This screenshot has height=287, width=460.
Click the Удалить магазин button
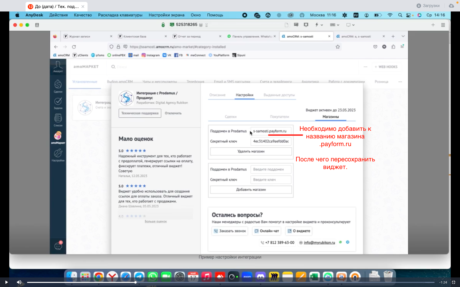251,151
